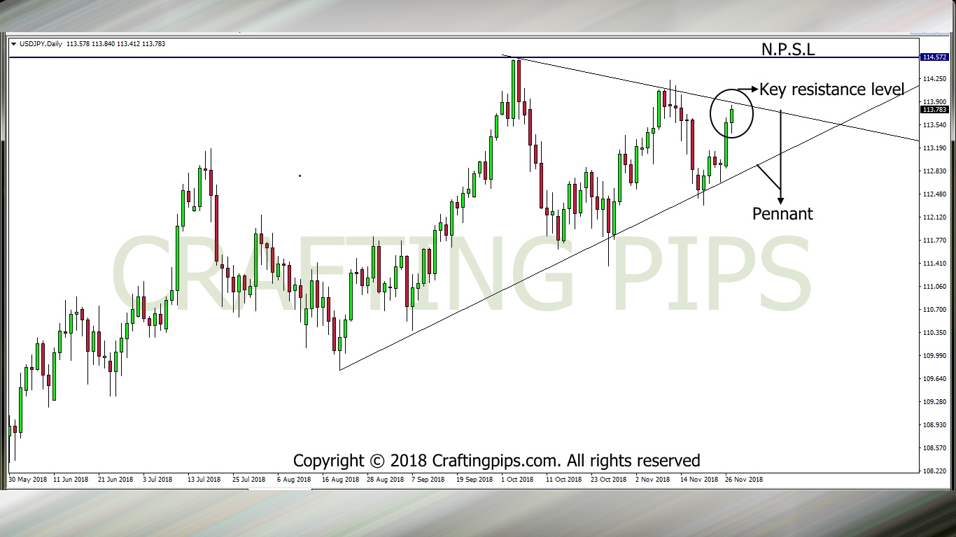The width and height of the screenshot is (956, 537).
Task: Click the 3 Jul 2018 date label
Action: pyautogui.click(x=157, y=480)
